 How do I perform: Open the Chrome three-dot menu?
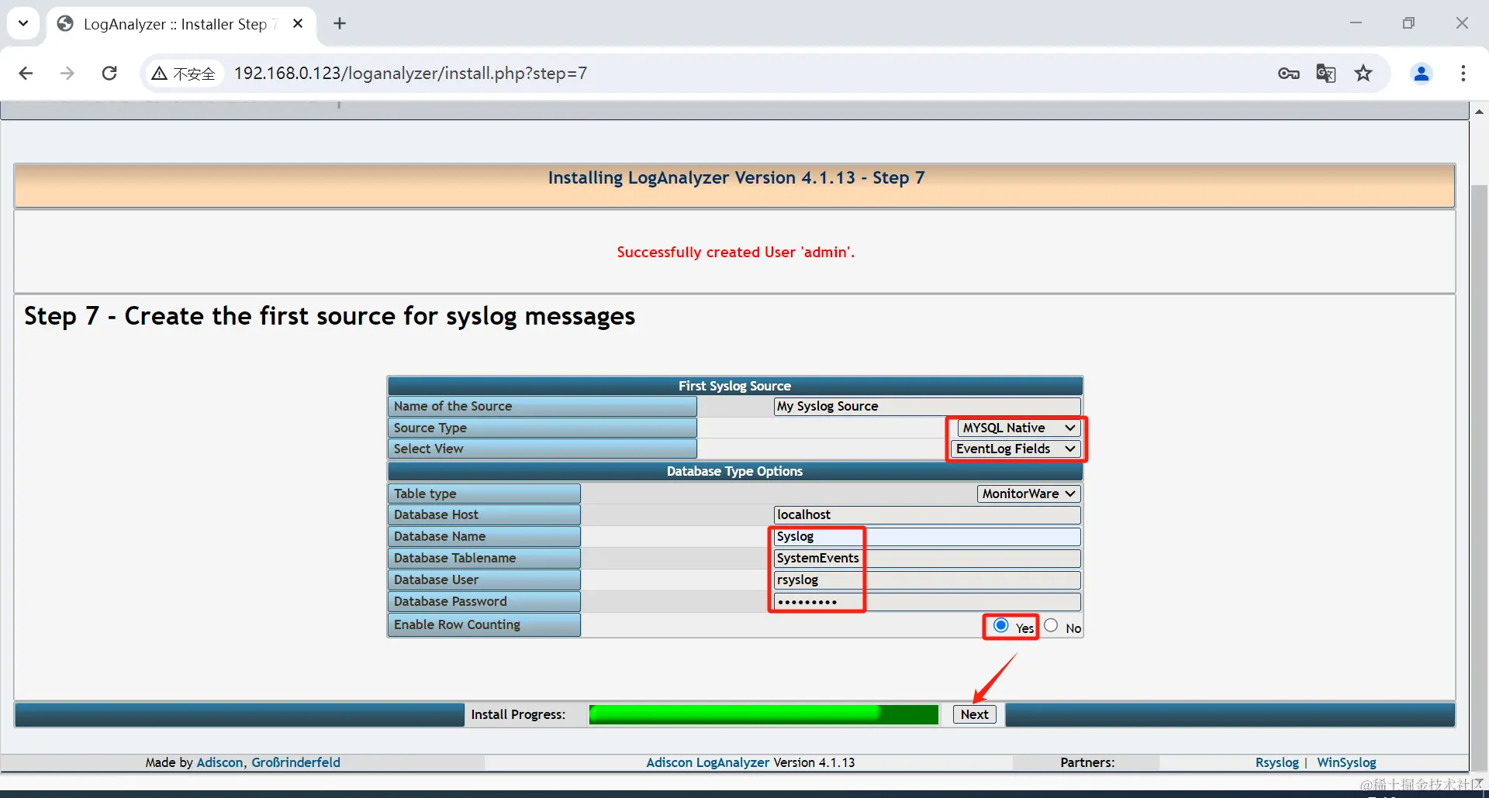[1463, 74]
